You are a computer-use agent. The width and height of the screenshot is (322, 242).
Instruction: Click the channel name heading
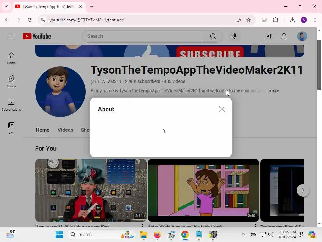(197, 70)
